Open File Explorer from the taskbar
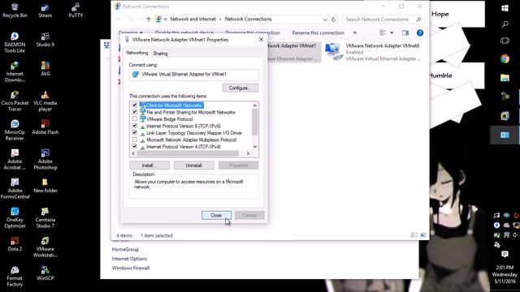The width and height of the screenshot is (520, 292). pyautogui.click(x=505, y=78)
